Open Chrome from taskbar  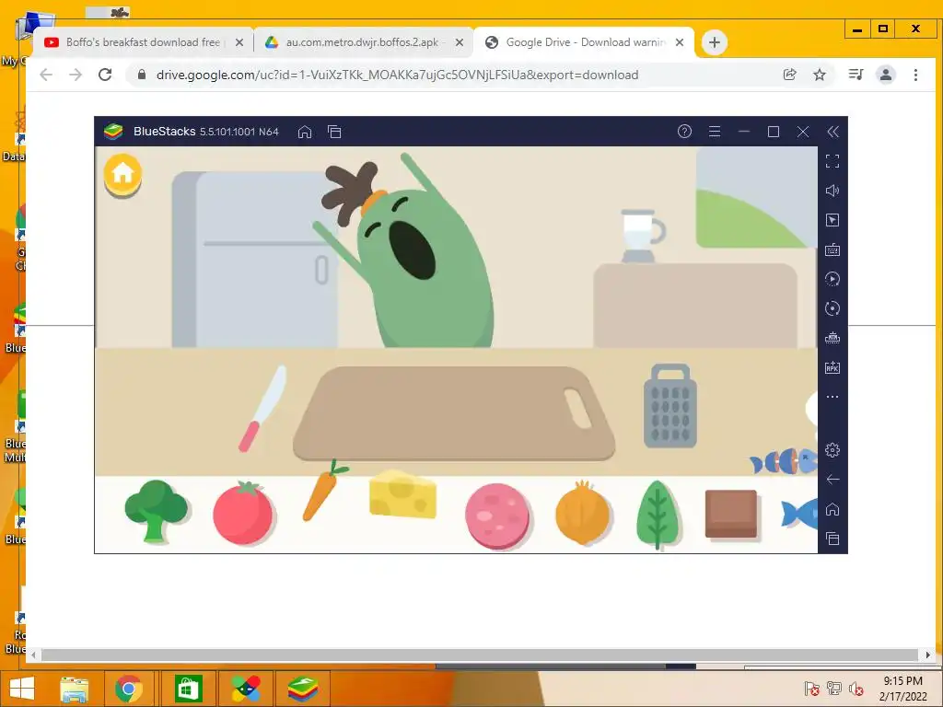tap(129, 689)
